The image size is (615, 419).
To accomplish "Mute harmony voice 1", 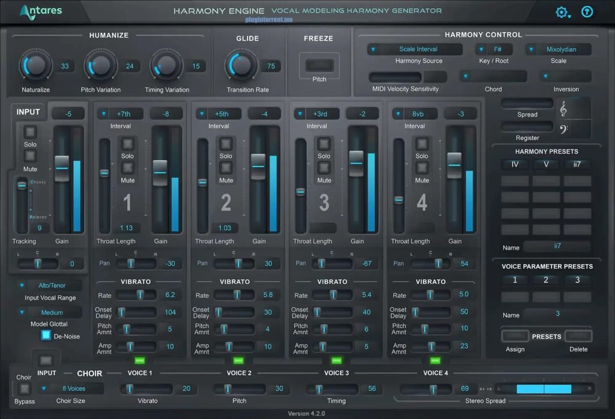I will pos(127,168).
